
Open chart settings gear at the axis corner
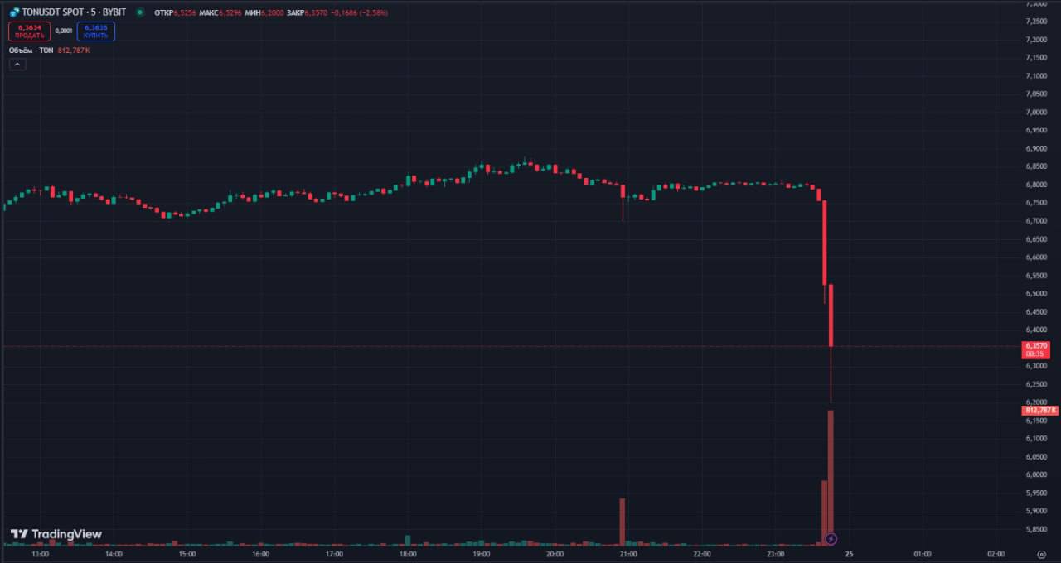click(x=1042, y=554)
